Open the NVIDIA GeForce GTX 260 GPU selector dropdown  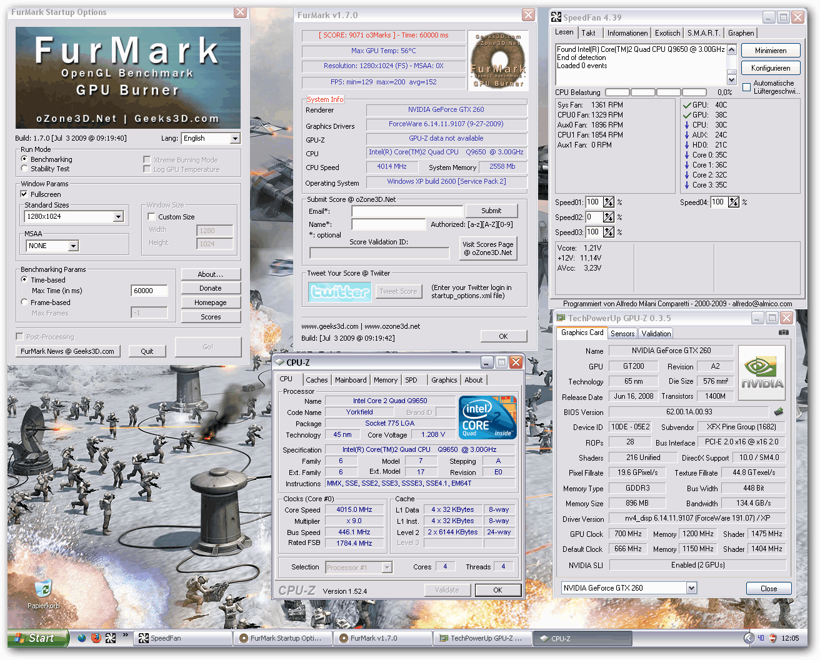point(691,588)
